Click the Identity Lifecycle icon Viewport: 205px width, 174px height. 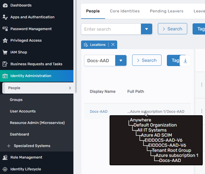click(x=5, y=169)
